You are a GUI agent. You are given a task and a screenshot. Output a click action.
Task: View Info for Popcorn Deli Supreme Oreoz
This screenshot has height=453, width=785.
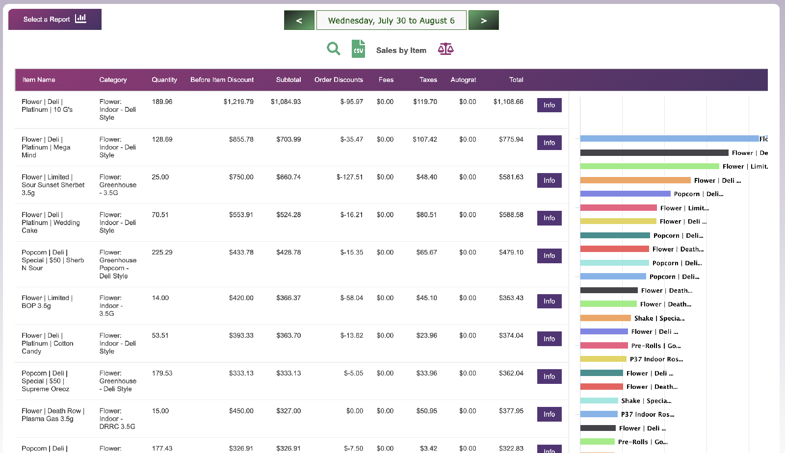[x=549, y=376]
